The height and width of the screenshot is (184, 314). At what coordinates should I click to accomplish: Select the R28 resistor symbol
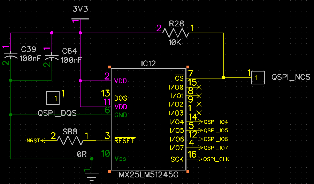(176, 33)
